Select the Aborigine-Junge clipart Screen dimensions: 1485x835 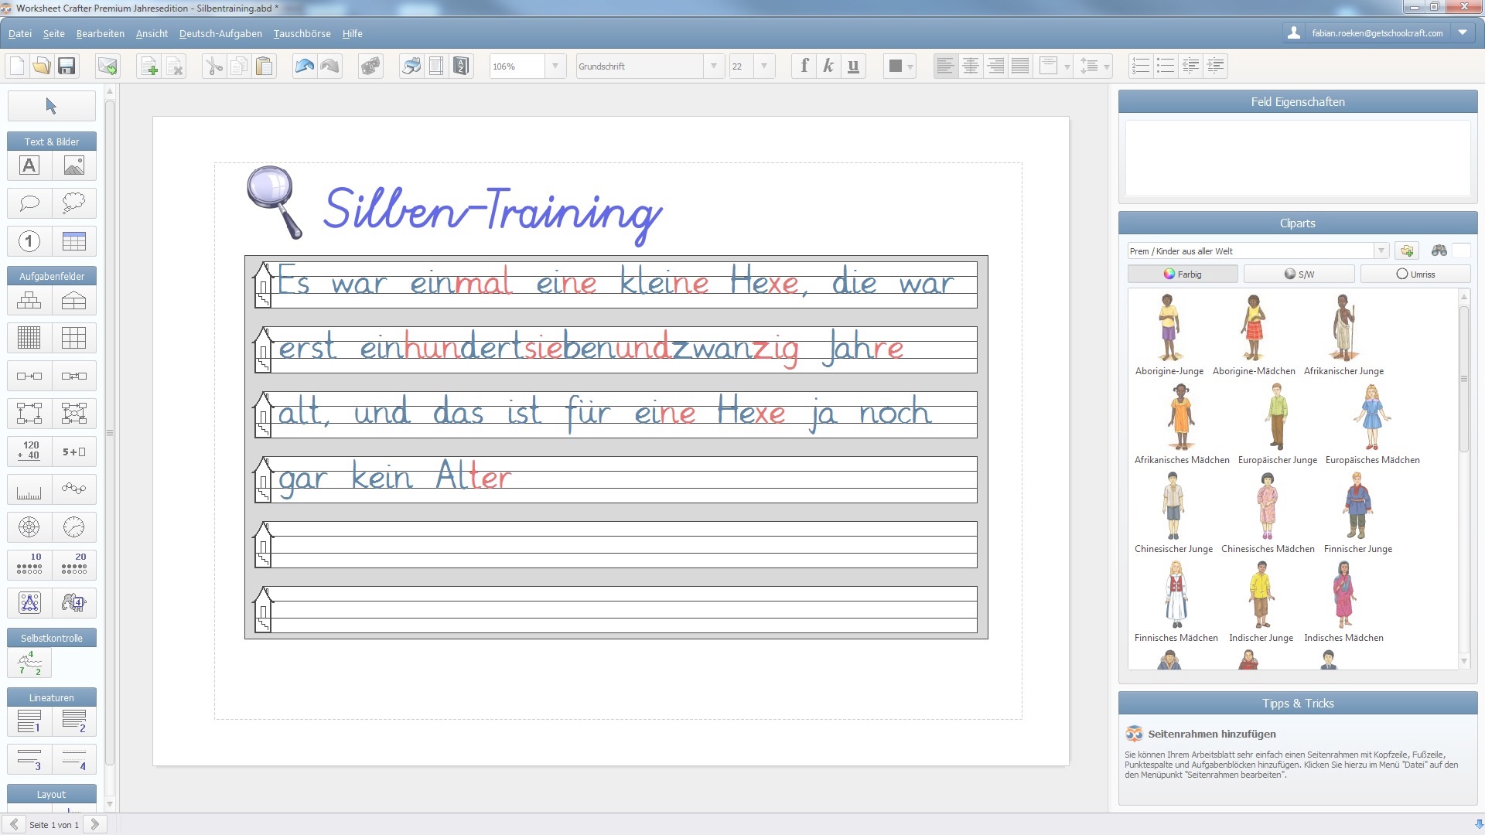coord(1169,335)
